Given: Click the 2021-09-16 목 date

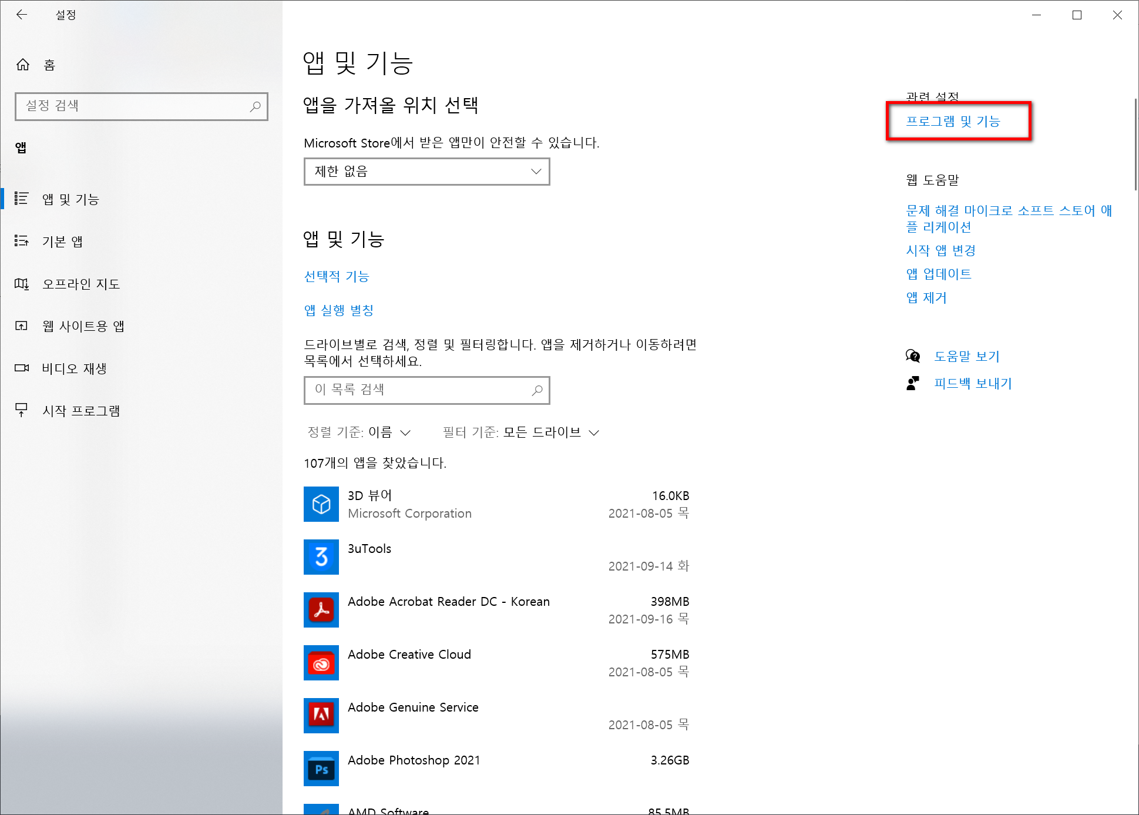Looking at the screenshot, I should coord(649,619).
